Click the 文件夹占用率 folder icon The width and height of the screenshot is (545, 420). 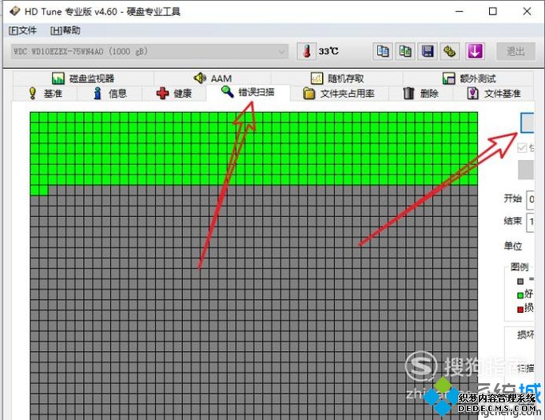[x=308, y=94]
